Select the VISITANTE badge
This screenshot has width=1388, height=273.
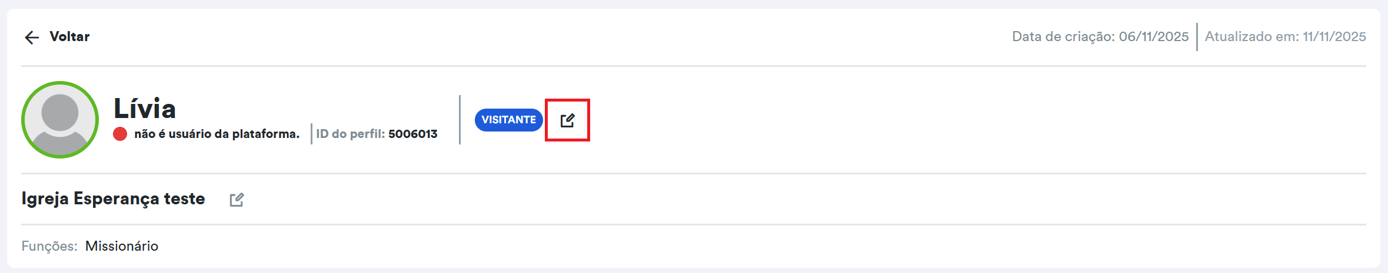508,120
